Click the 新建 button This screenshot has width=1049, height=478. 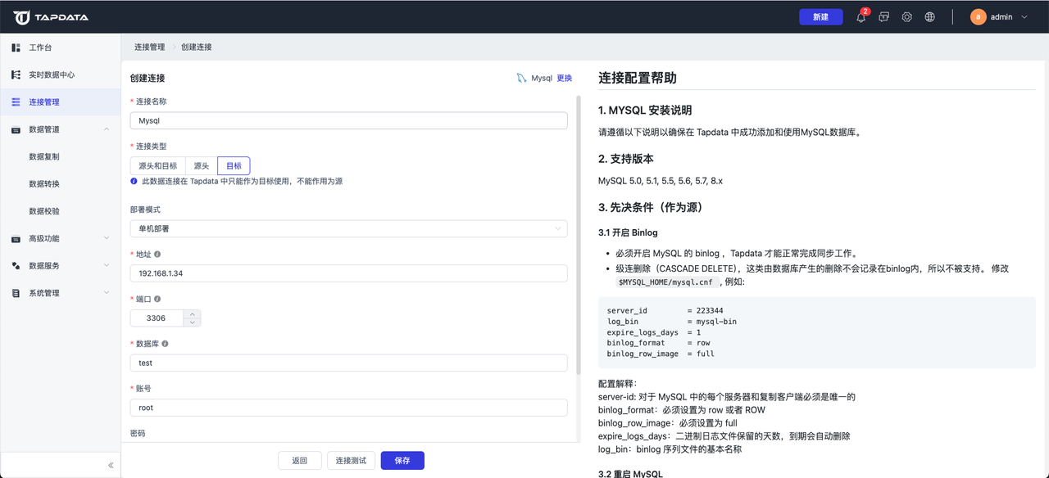[820, 16]
